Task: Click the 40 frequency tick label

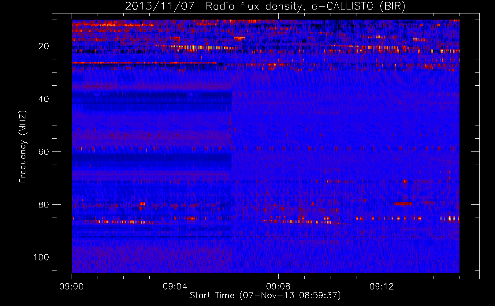Action: pos(44,99)
